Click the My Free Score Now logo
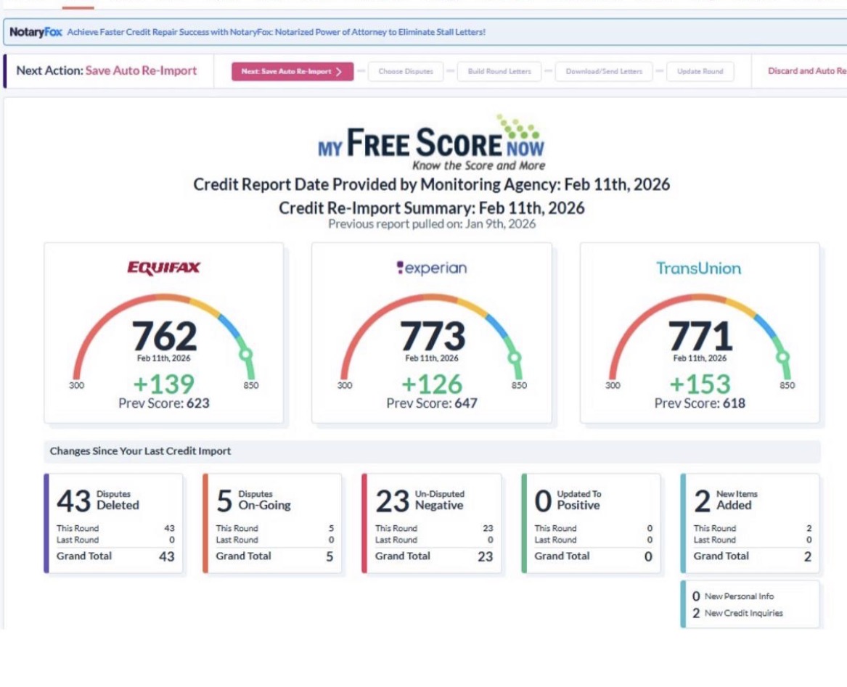Screen dimensions: 847x687 coord(432,143)
